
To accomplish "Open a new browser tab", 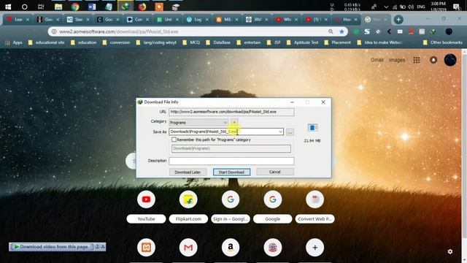I will point(398,20).
